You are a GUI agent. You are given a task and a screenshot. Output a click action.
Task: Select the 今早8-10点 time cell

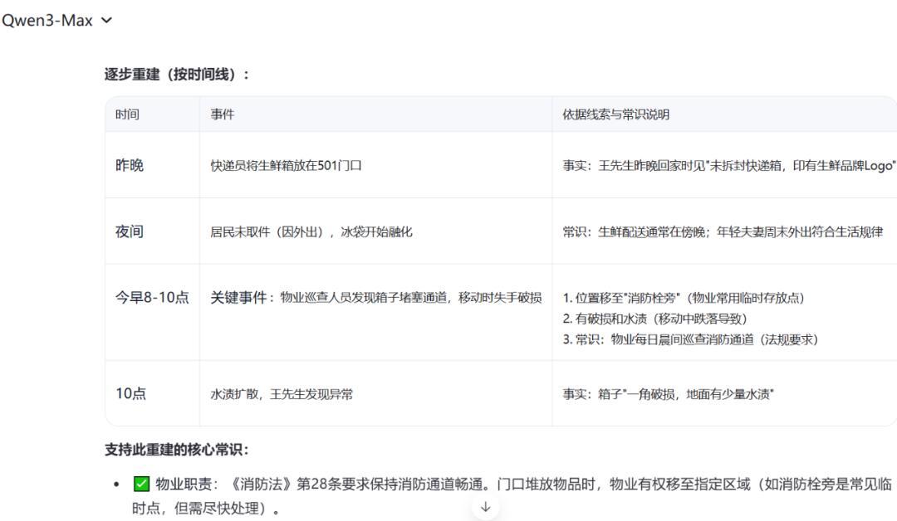click(x=151, y=298)
